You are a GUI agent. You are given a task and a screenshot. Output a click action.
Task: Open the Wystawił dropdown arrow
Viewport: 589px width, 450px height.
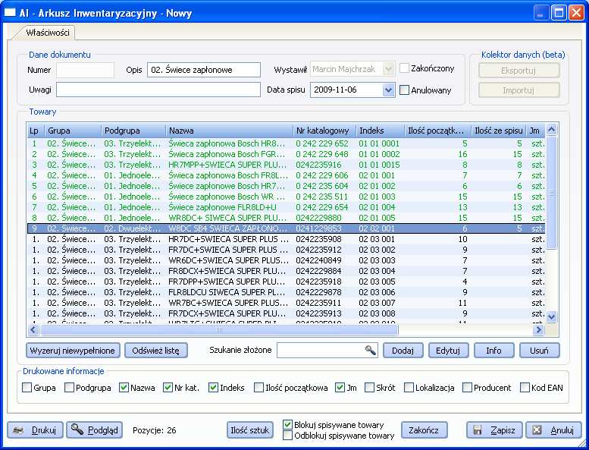coord(388,69)
